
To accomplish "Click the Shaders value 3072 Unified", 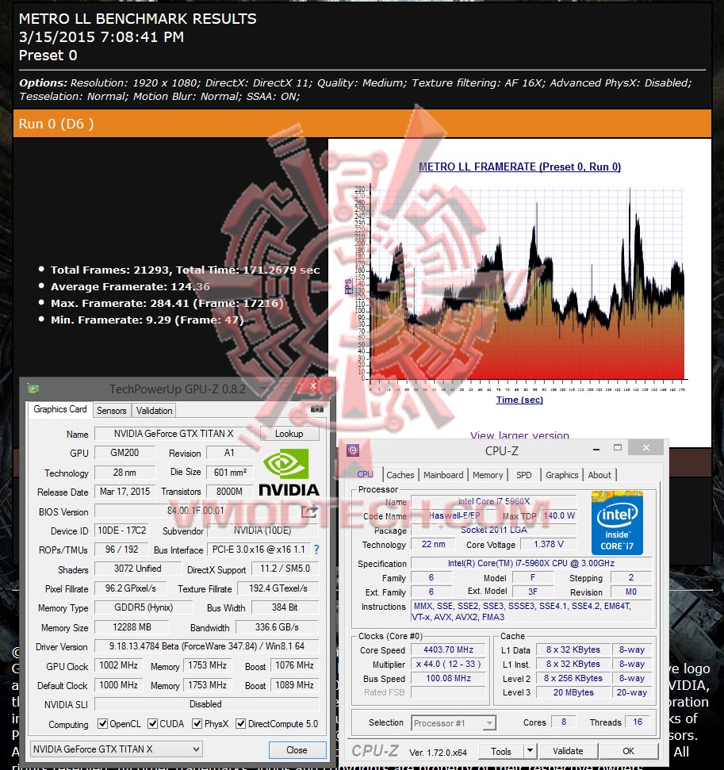I will [137, 569].
